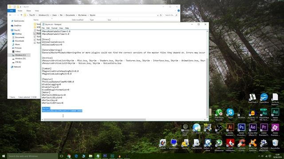Open the Final Draft desktop shortcut
The width and height of the screenshot is (284, 159).
252,98
